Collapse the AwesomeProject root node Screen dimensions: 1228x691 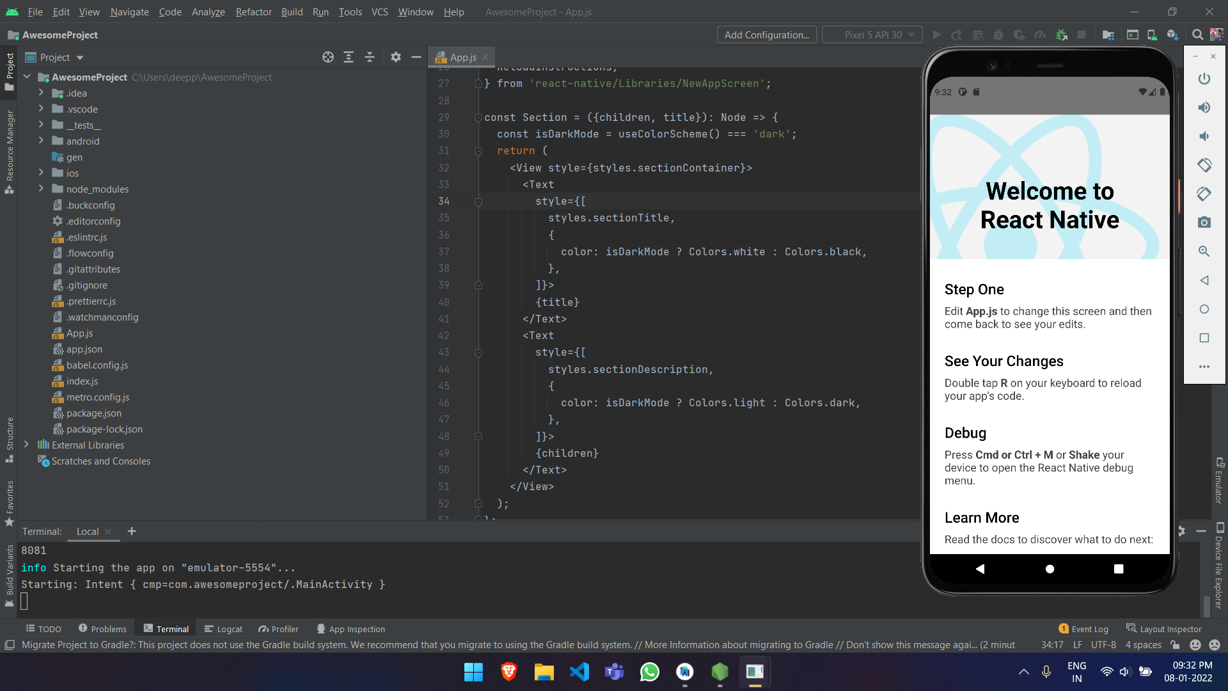(x=27, y=77)
